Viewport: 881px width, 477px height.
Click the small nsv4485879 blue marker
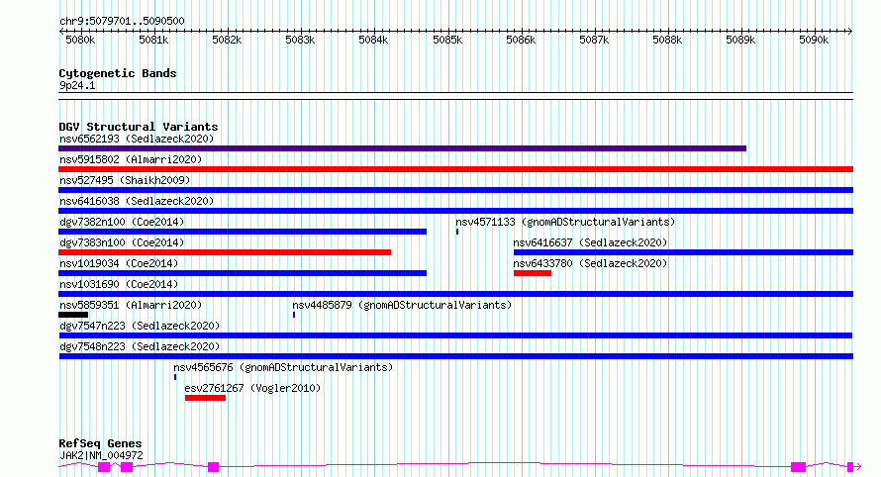click(x=294, y=315)
